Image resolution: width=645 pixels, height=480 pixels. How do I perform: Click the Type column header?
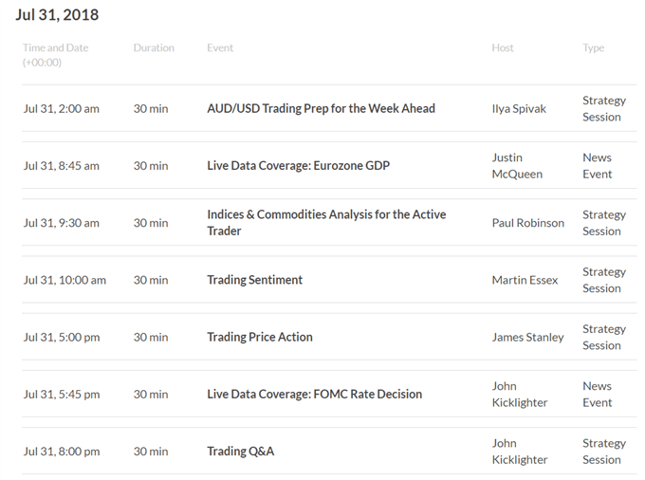(x=593, y=48)
